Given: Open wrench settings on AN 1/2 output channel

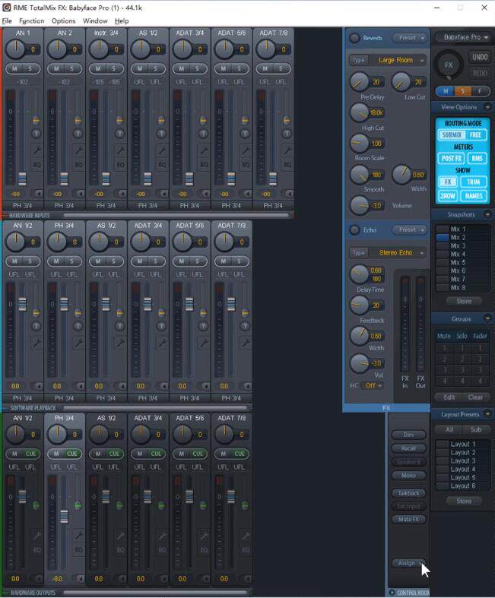Looking at the screenshot, I should click(x=36, y=536).
